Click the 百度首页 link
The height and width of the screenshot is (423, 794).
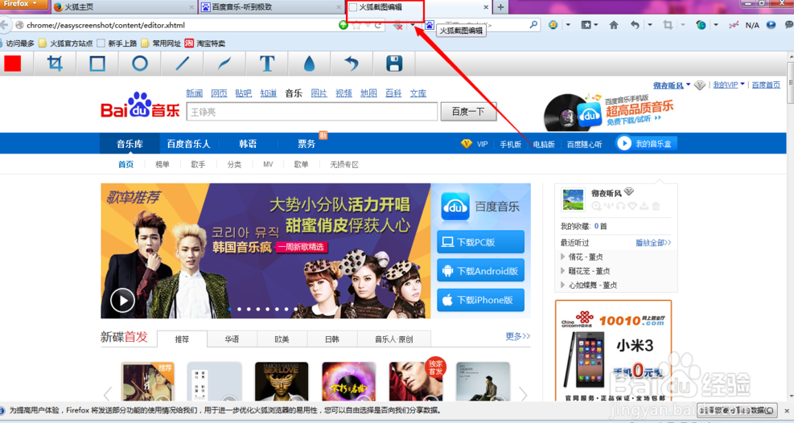tap(766, 85)
